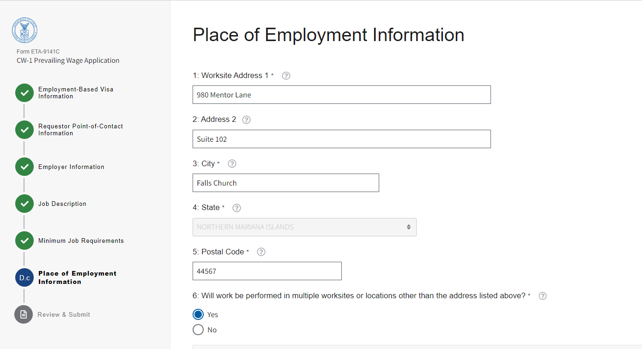Viewport: 642px width, 349px height.
Task: Go to Employment-Based Visa Information step
Action: point(76,93)
